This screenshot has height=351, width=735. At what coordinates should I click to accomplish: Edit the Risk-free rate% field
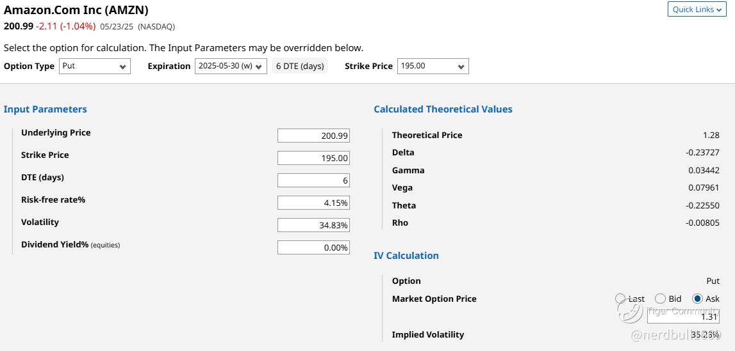click(313, 203)
